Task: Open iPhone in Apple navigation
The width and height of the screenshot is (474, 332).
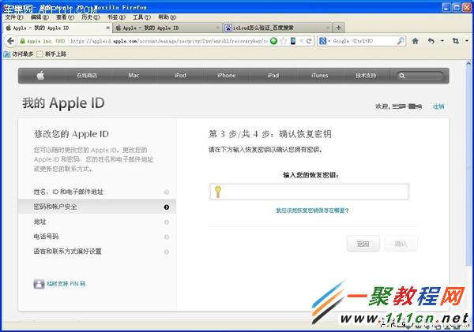Action: [x=227, y=75]
